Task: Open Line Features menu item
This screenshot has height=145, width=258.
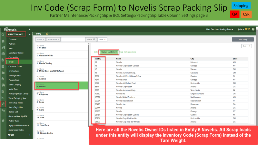Action: coord(14,71)
